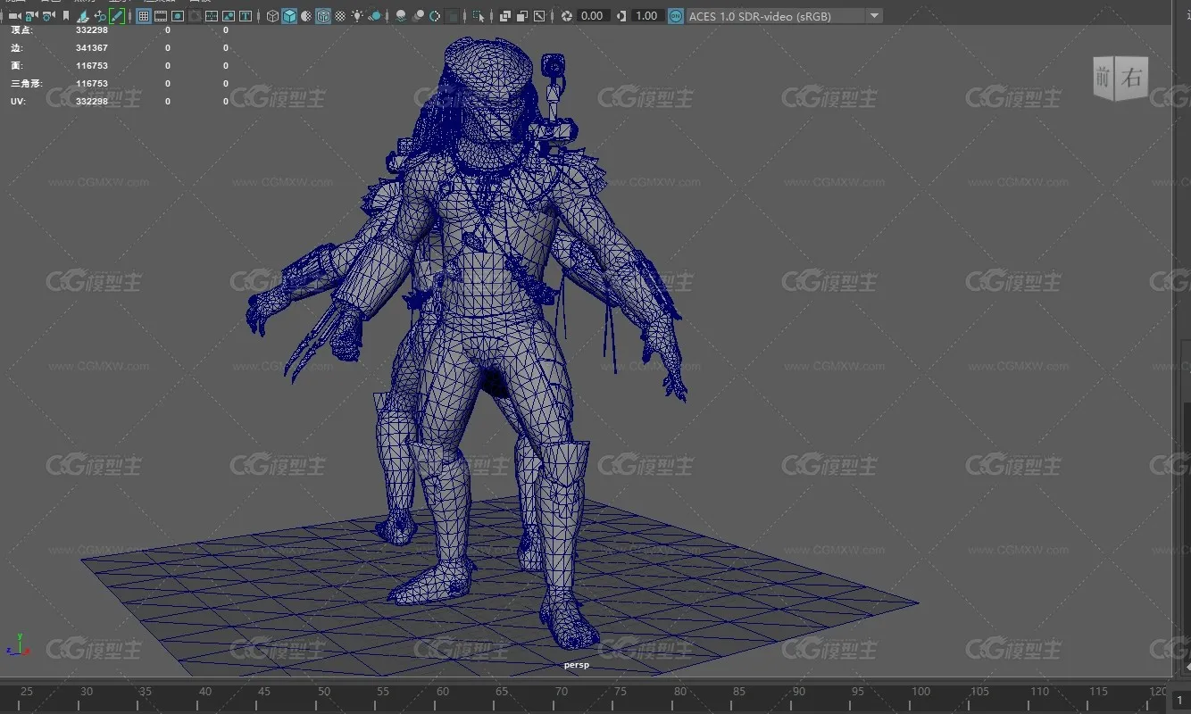This screenshot has width=1191, height=714.
Task: Toggle the viewport Grid display
Action: (x=144, y=16)
